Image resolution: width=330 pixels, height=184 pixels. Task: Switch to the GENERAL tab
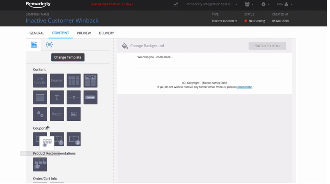click(x=37, y=33)
